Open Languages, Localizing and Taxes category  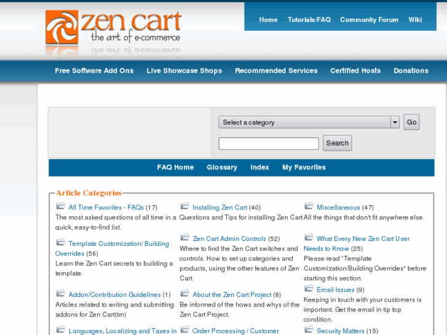coord(122,331)
